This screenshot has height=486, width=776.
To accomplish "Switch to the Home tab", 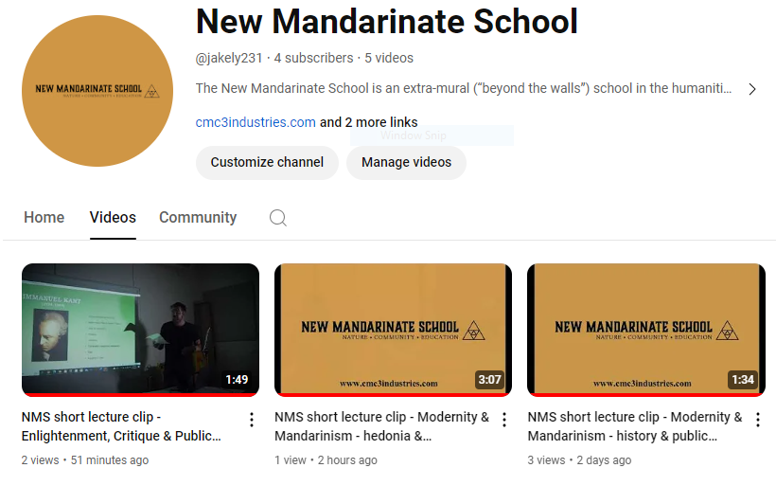I will click(44, 218).
